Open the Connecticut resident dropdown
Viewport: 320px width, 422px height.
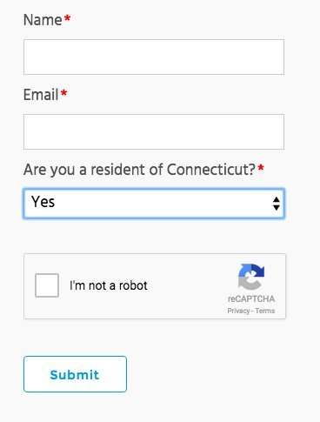[x=154, y=204]
